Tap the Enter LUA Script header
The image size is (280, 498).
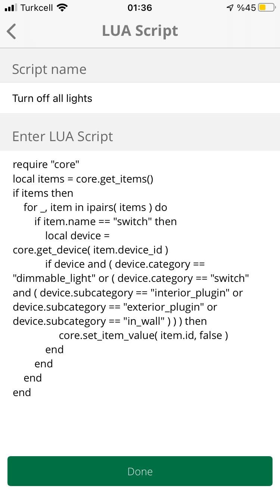62,136
